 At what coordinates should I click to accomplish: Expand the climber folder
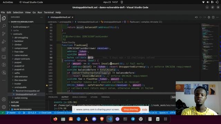click(18, 44)
